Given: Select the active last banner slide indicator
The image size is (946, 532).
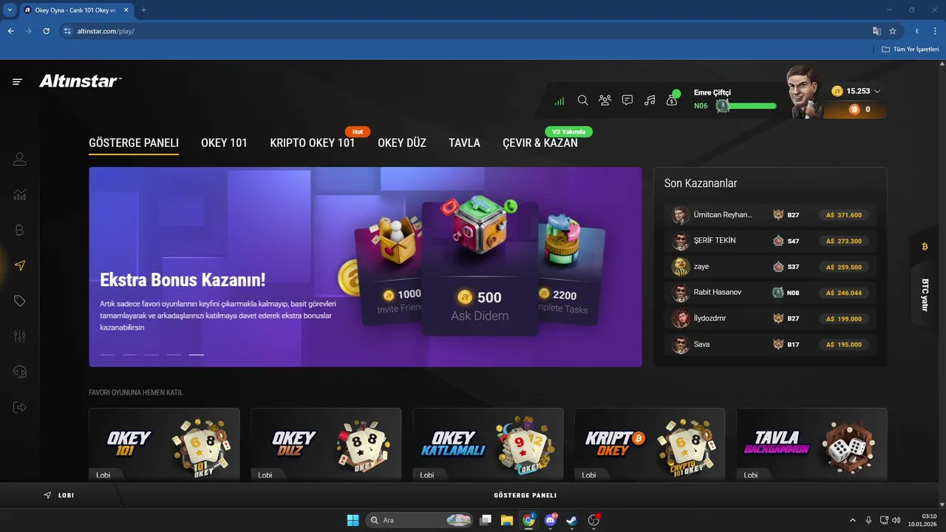Looking at the screenshot, I should point(196,355).
